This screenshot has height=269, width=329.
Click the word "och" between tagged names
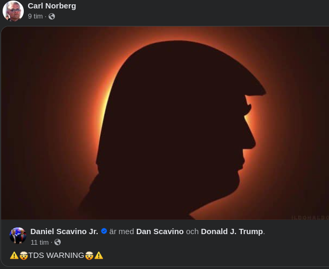tap(192, 231)
